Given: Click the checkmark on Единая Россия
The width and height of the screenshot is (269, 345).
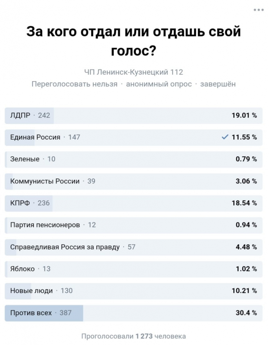Looking at the screenshot, I should (x=225, y=137).
